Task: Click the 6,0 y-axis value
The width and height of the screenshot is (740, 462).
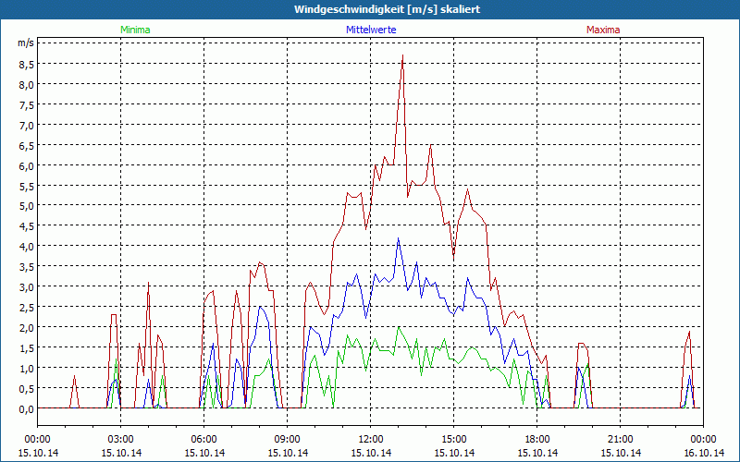Action: 27,166
